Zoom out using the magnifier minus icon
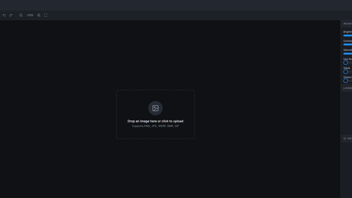The image size is (352, 198). [21, 15]
